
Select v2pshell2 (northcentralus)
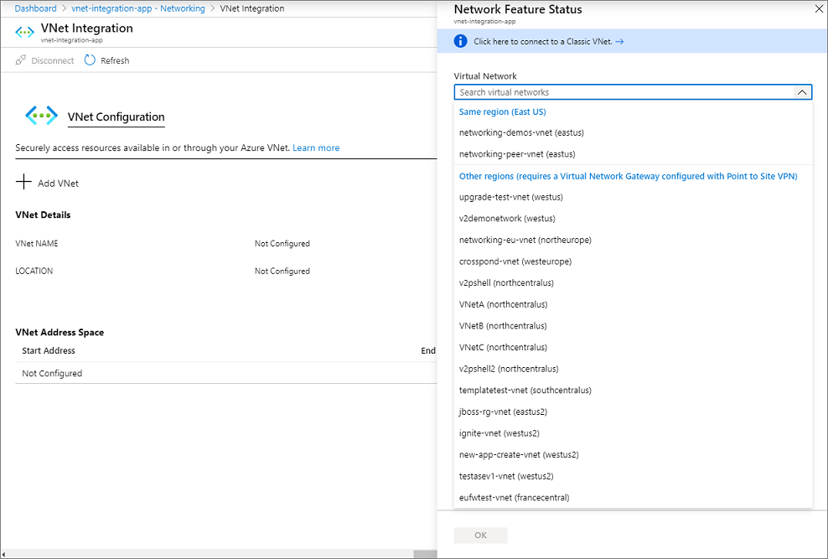pyautogui.click(x=633, y=369)
